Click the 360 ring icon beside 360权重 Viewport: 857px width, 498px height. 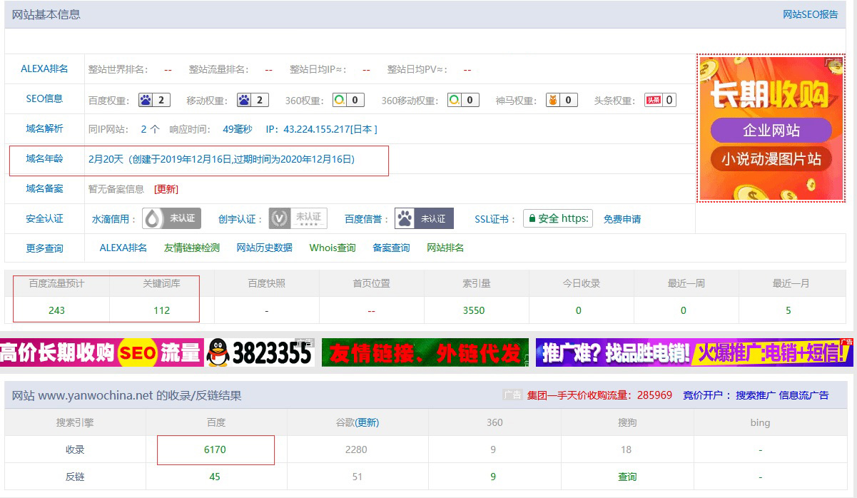[x=339, y=100]
